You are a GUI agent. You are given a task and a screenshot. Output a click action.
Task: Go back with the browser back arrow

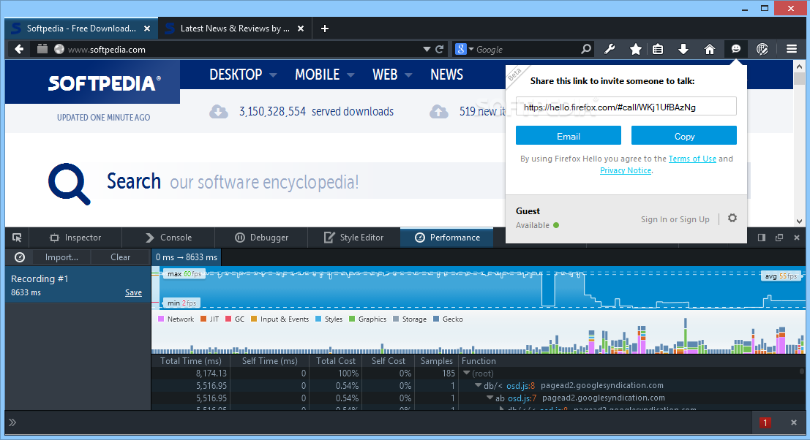click(19, 49)
